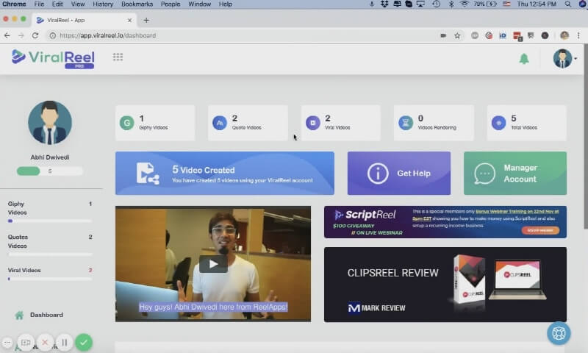Screen dimensions: 588x353
Task: Open the Window menu in menu bar
Action: [199, 4]
